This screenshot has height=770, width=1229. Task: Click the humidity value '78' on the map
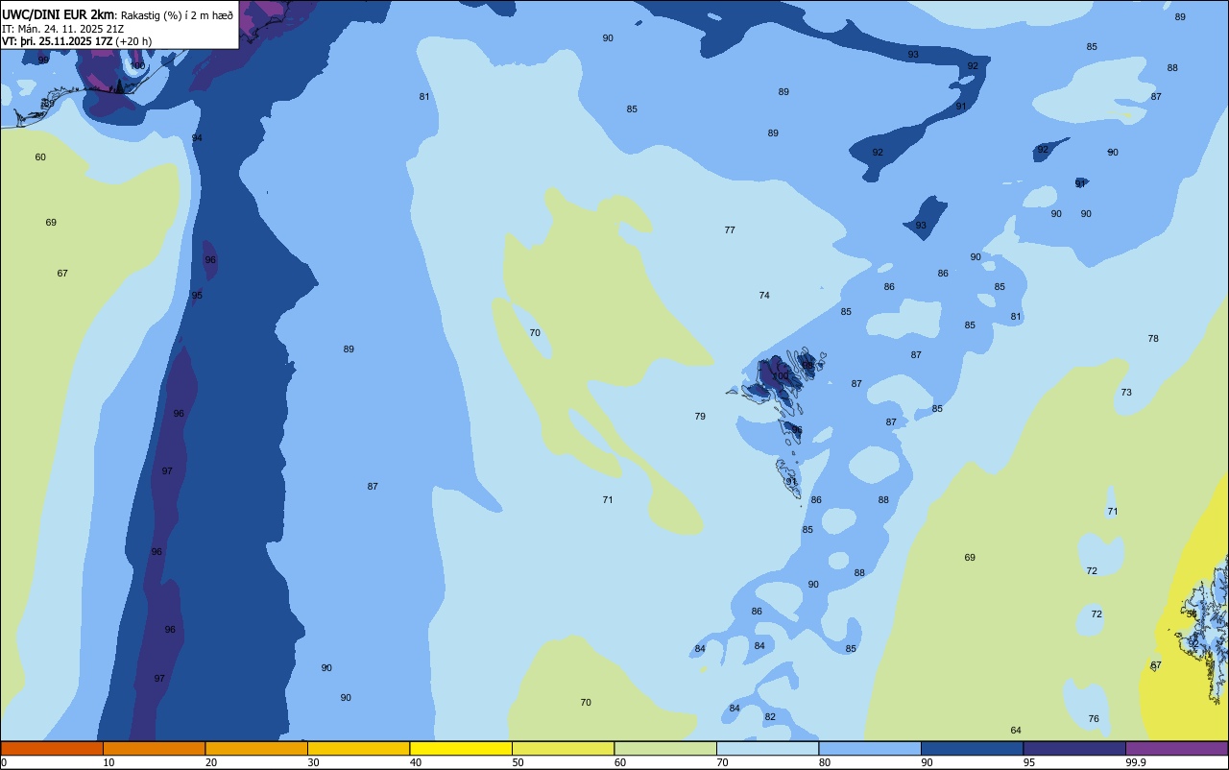pyautogui.click(x=1153, y=339)
